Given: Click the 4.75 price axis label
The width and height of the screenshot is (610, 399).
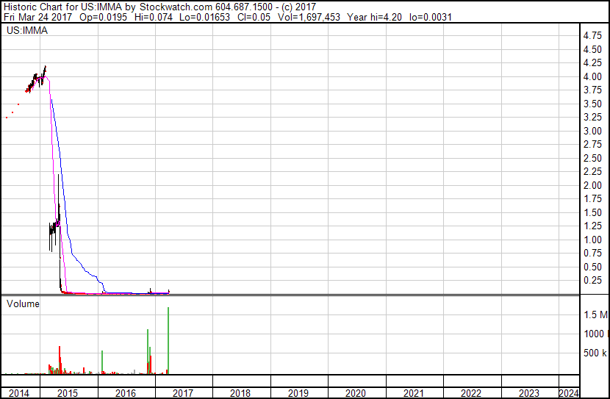Looking at the screenshot, I should click(592, 35).
